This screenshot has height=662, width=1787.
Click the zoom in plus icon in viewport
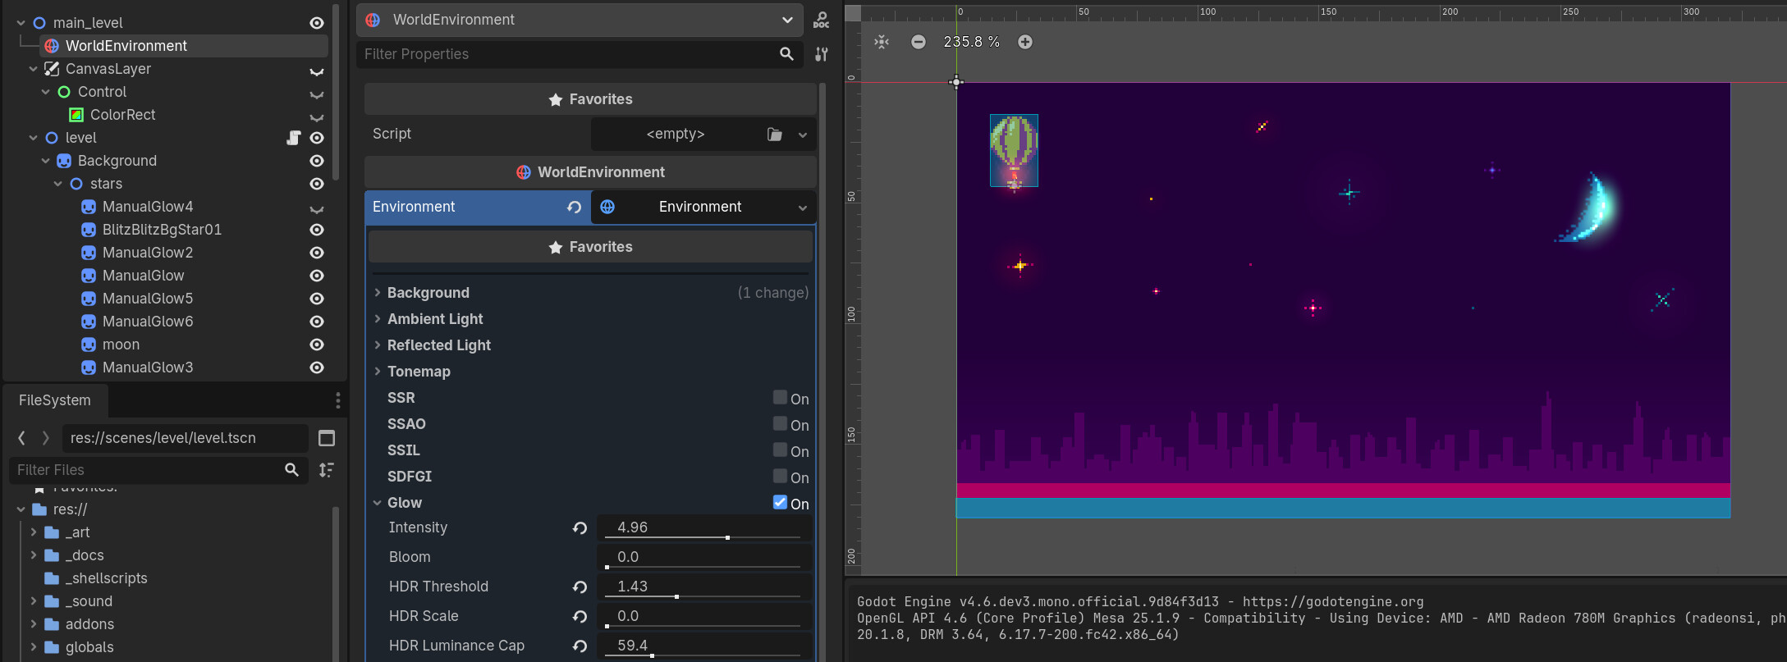(1025, 42)
